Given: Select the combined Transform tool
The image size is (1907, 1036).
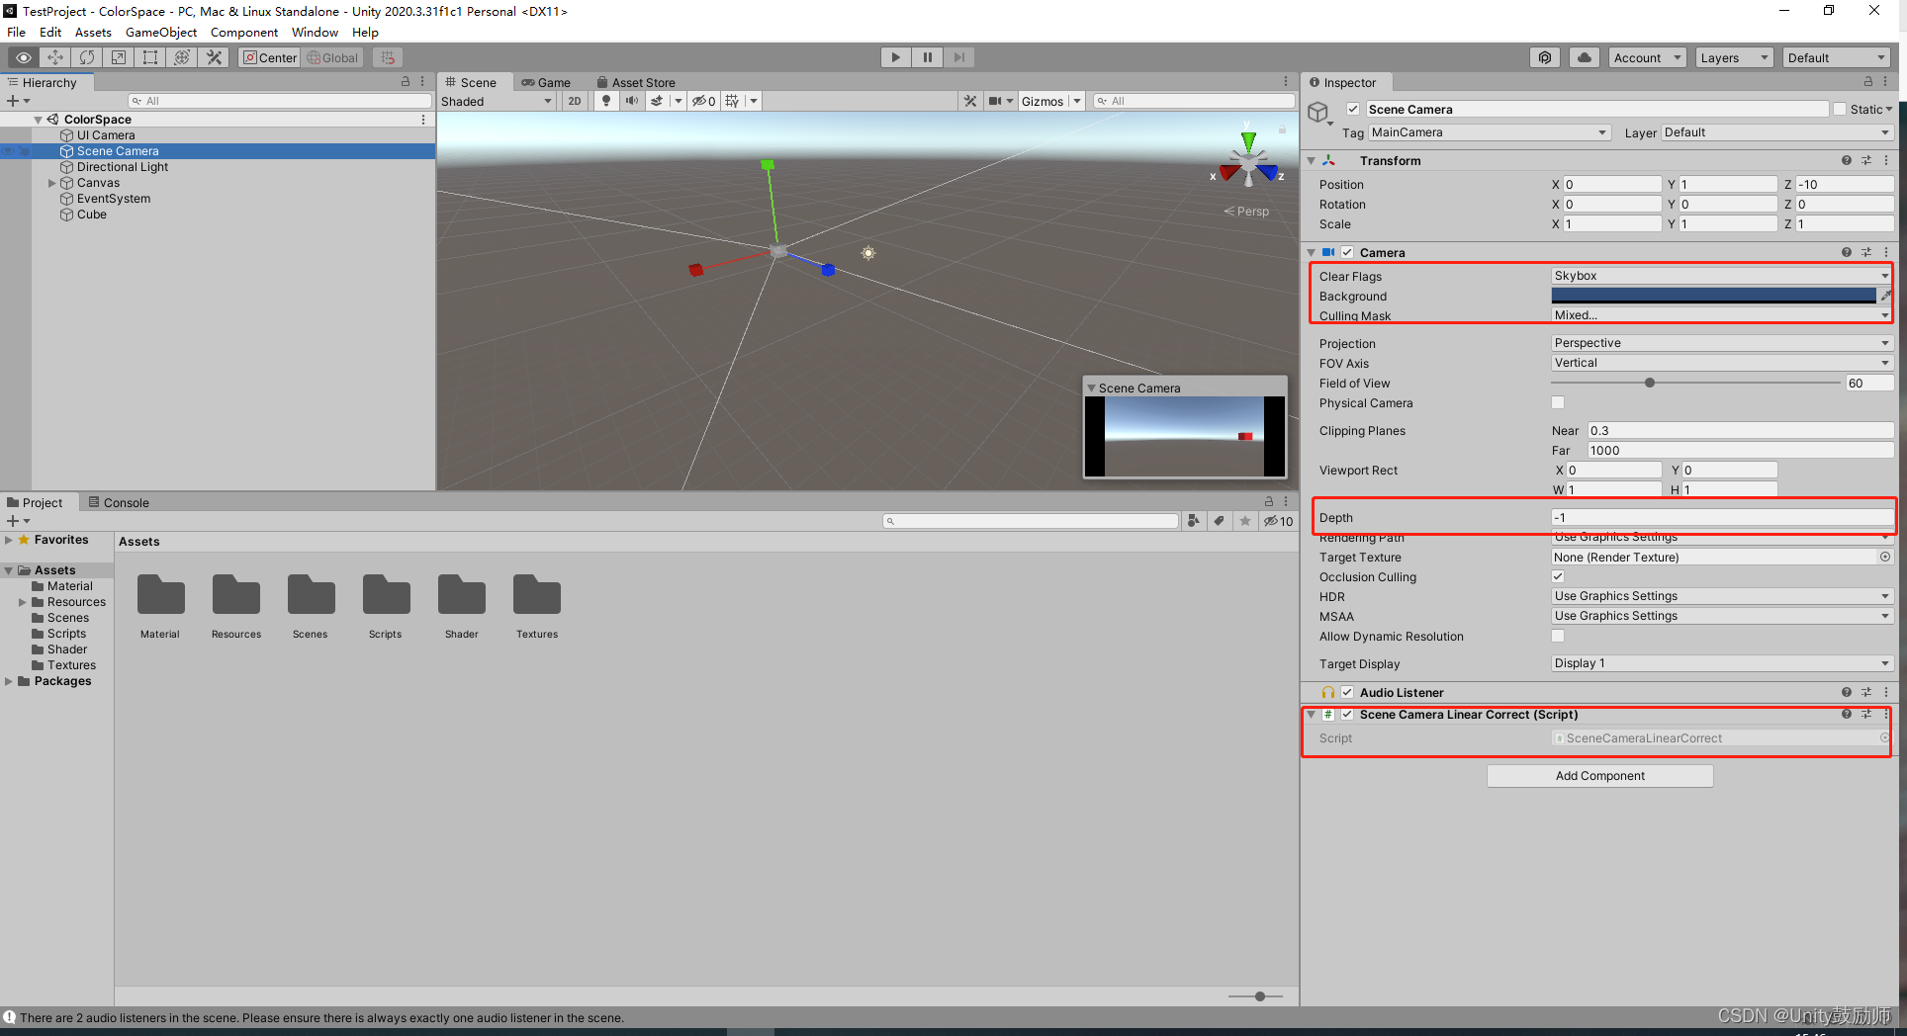Looking at the screenshot, I should click(x=182, y=57).
